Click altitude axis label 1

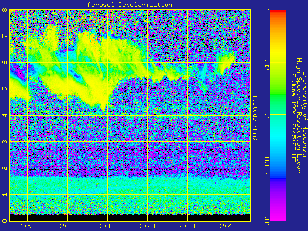[x=5, y=194]
